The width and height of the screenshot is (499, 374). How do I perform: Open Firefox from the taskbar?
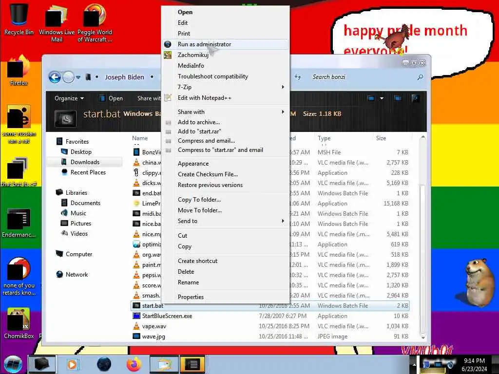[x=134, y=364]
